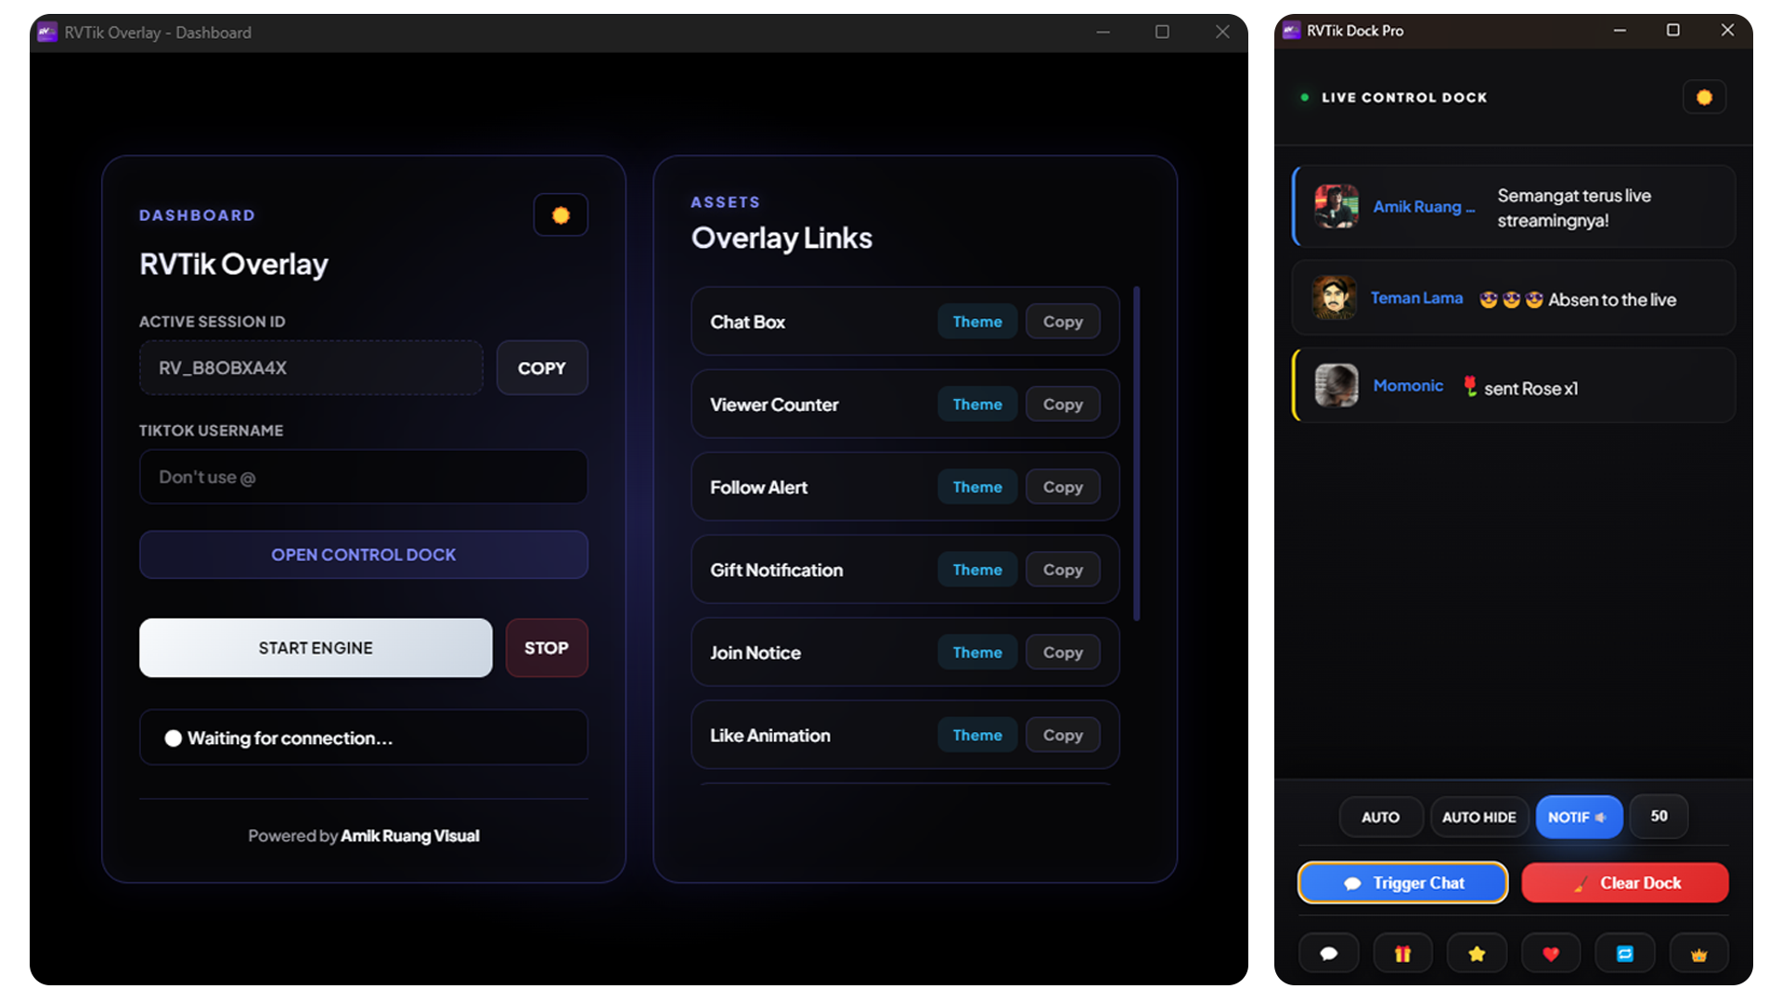
Task: Mute notifications via the NOTIF toggle
Action: [x=1579, y=816]
